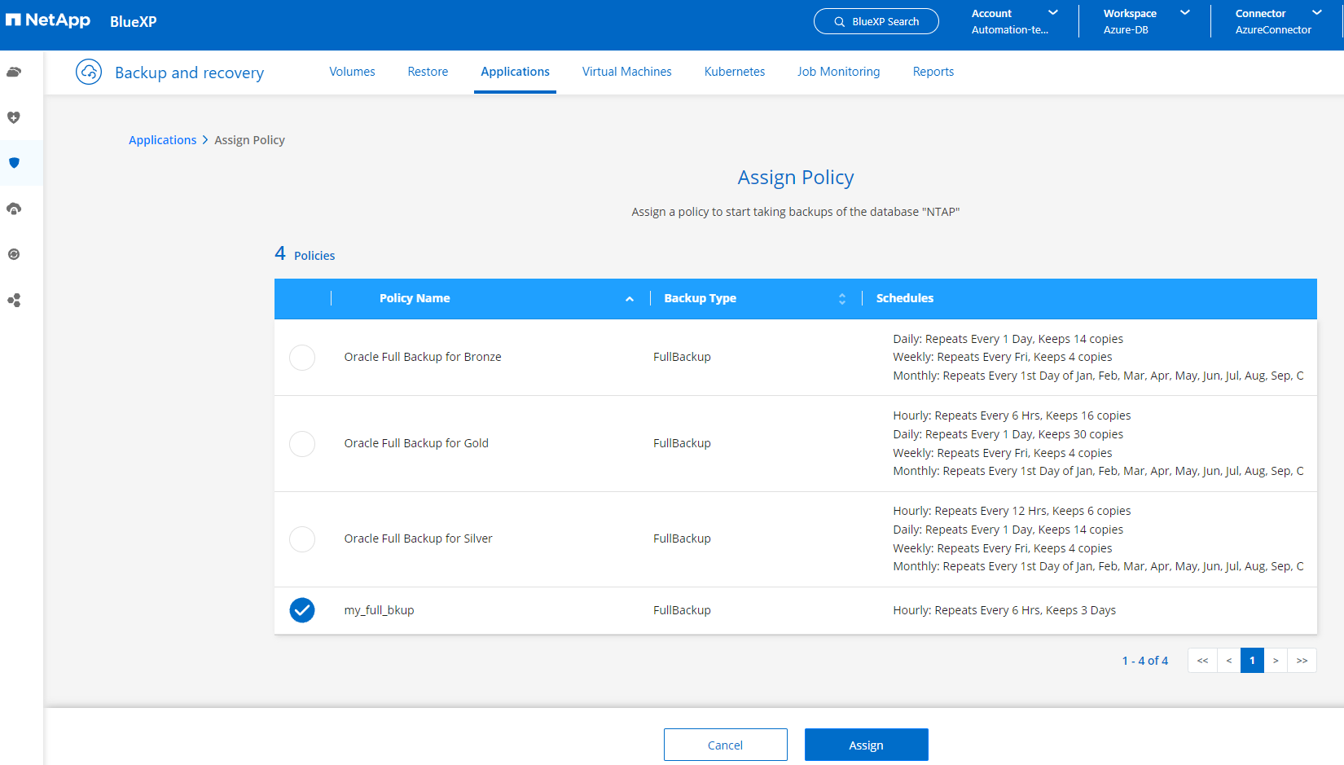Switch to the Job Monitoring tab
Viewport: 1344px width, 765px height.
tap(838, 72)
